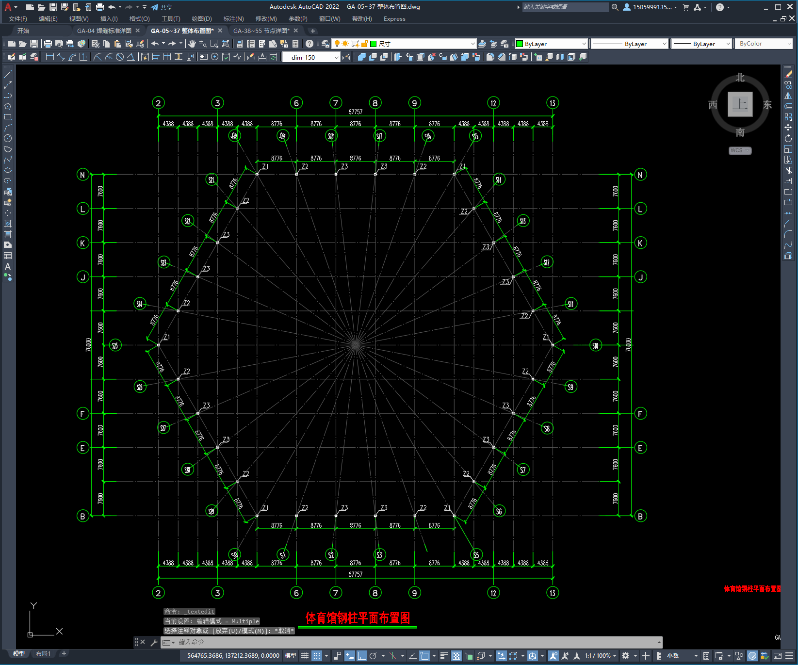Toggle transparency display in status bar
Image resolution: width=798 pixels, height=665 pixels.
(x=456, y=656)
